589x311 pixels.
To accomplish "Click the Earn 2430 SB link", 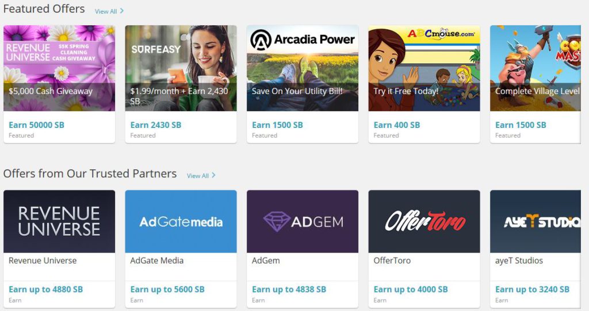I will (156, 125).
